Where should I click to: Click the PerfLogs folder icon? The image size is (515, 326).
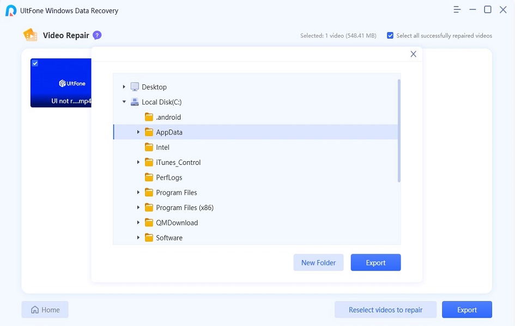149,177
